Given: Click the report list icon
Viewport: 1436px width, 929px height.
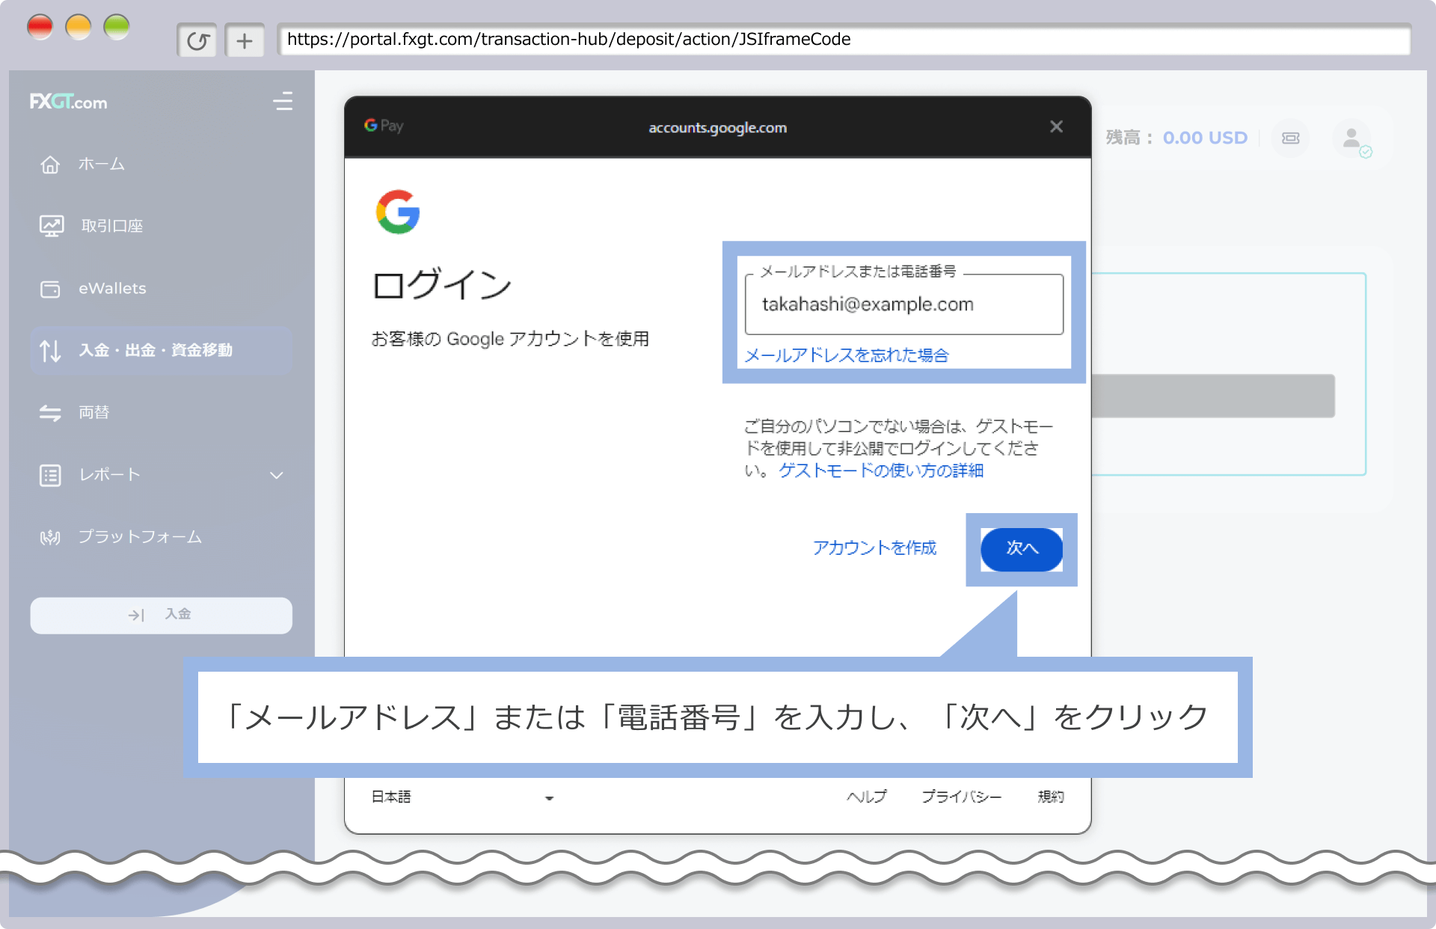Looking at the screenshot, I should pyautogui.click(x=50, y=475).
